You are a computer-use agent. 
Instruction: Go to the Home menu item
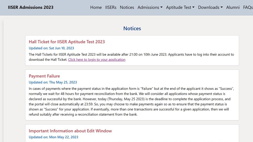coord(96,7)
